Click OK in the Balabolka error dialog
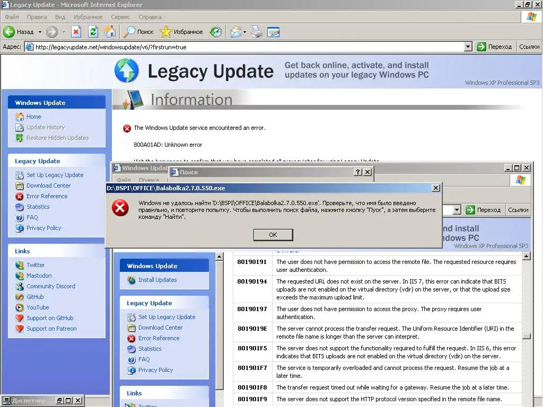 [273, 235]
